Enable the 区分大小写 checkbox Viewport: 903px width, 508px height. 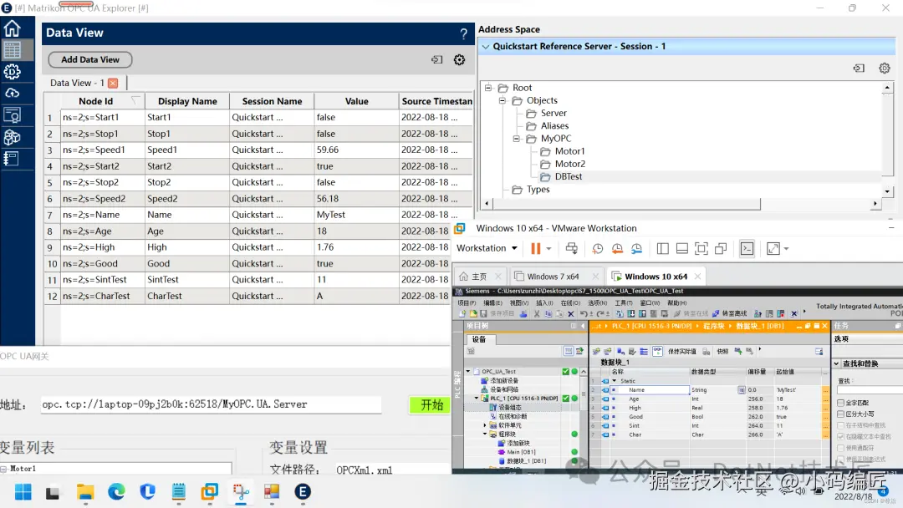point(840,414)
